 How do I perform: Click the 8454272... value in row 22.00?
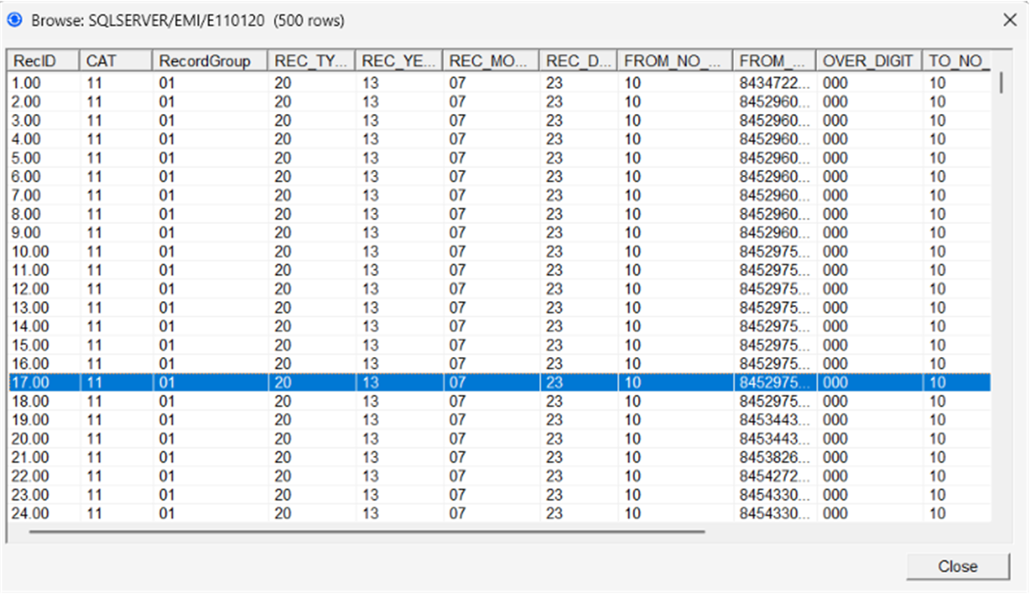pyautogui.click(x=774, y=476)
